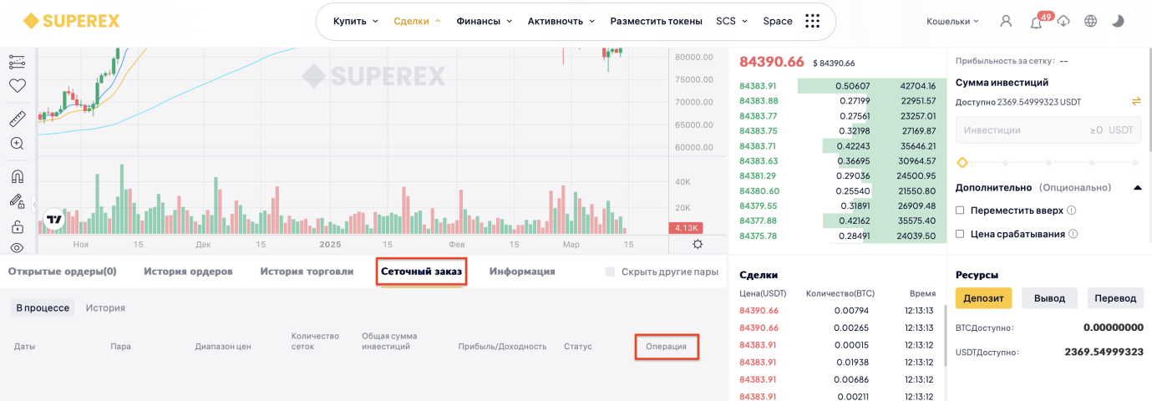The width and height of the screenshot is (1152, 401).
Task: Enable the magnet snap tool
Action: pos(17,176)
